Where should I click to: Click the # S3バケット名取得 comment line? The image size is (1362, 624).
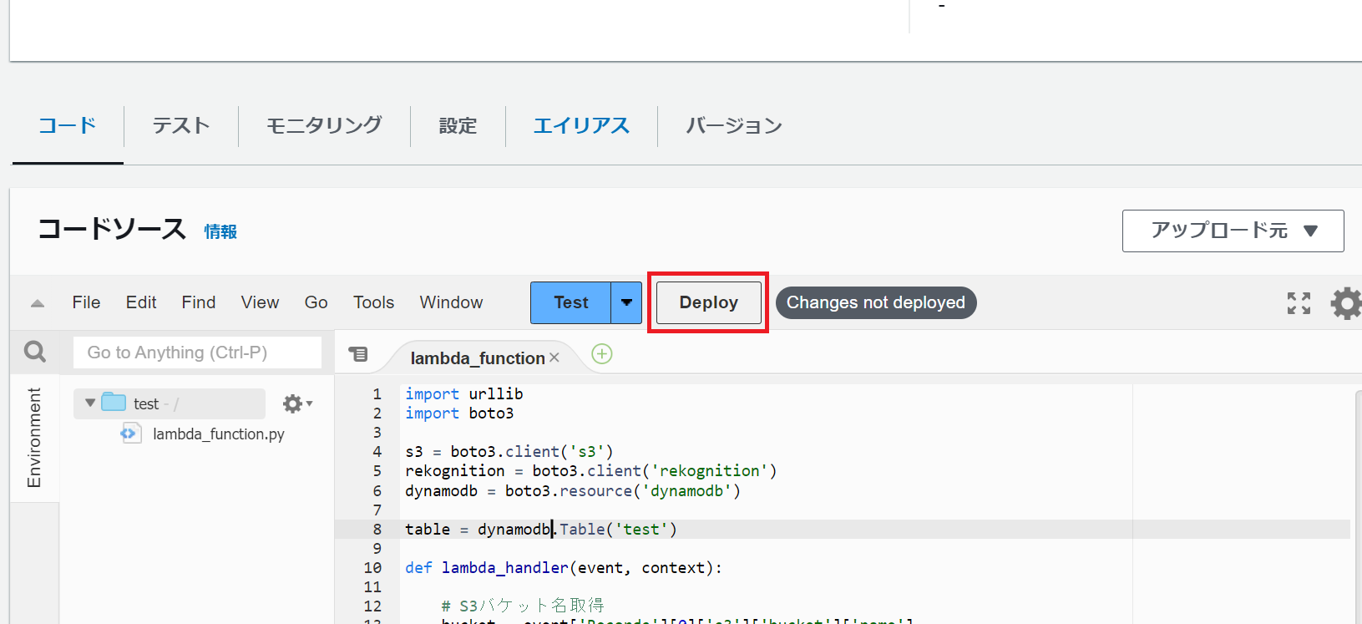523,606
